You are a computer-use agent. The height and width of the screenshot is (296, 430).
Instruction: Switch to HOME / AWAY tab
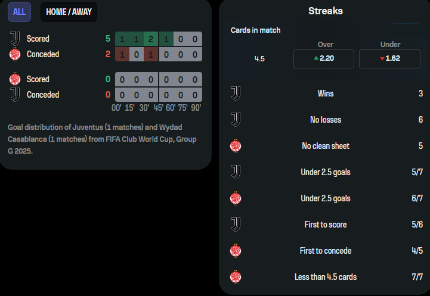(x=69, y=12)
